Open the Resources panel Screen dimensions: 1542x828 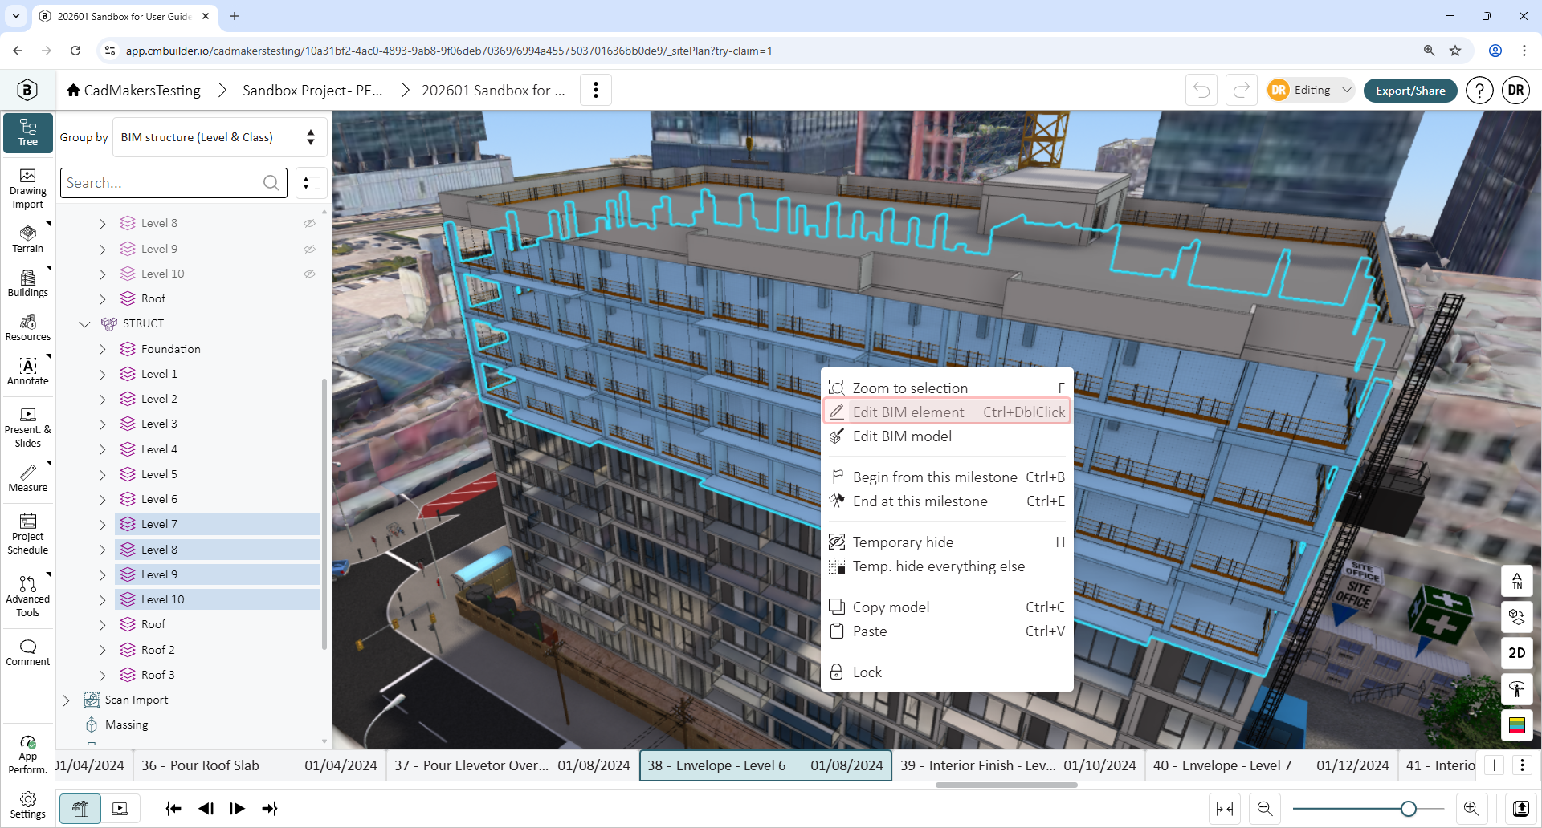(28, 327)
